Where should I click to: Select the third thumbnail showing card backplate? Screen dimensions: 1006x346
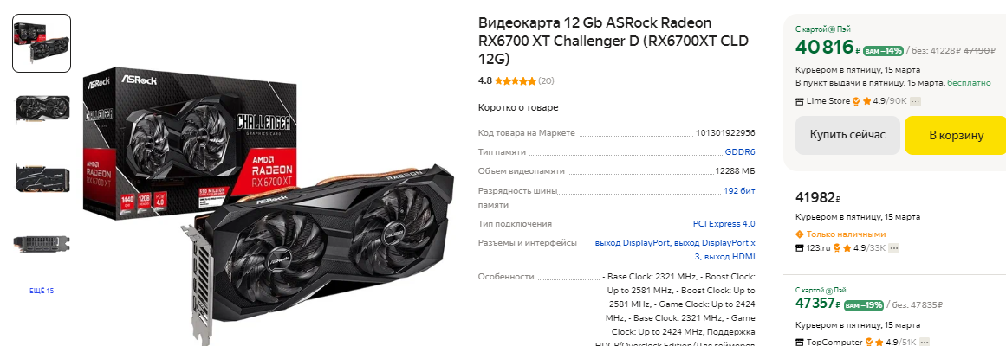tap(42, 177)
